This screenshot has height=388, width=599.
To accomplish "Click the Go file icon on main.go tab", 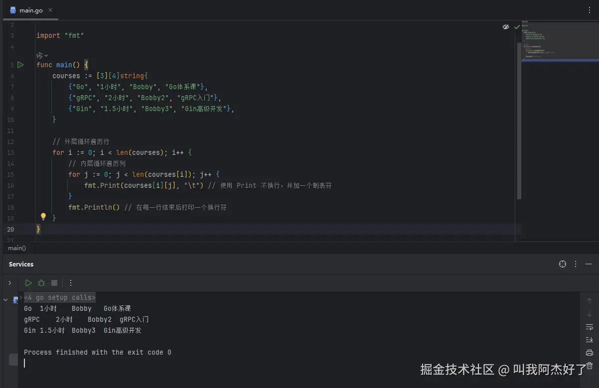I will pos(13,10).
